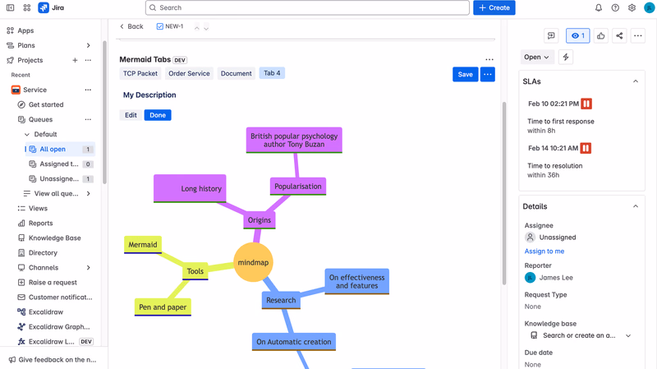Image resolution: width=657 pixels, height=369 pixels.
Task: Click the feedback comment icon in issue header
Action: click(x=551, y=35)
